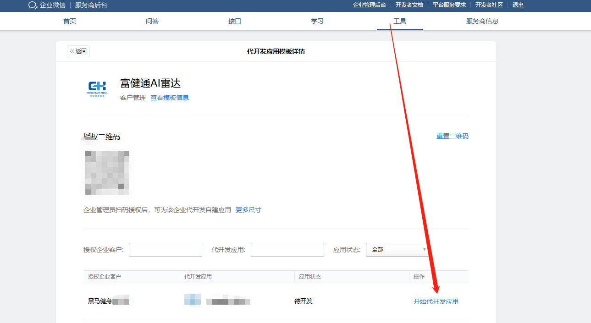The width and height of the screenshot is (591, 323).
Task: Expand the 应用状态 dropdown
Action: click(398, 250)
